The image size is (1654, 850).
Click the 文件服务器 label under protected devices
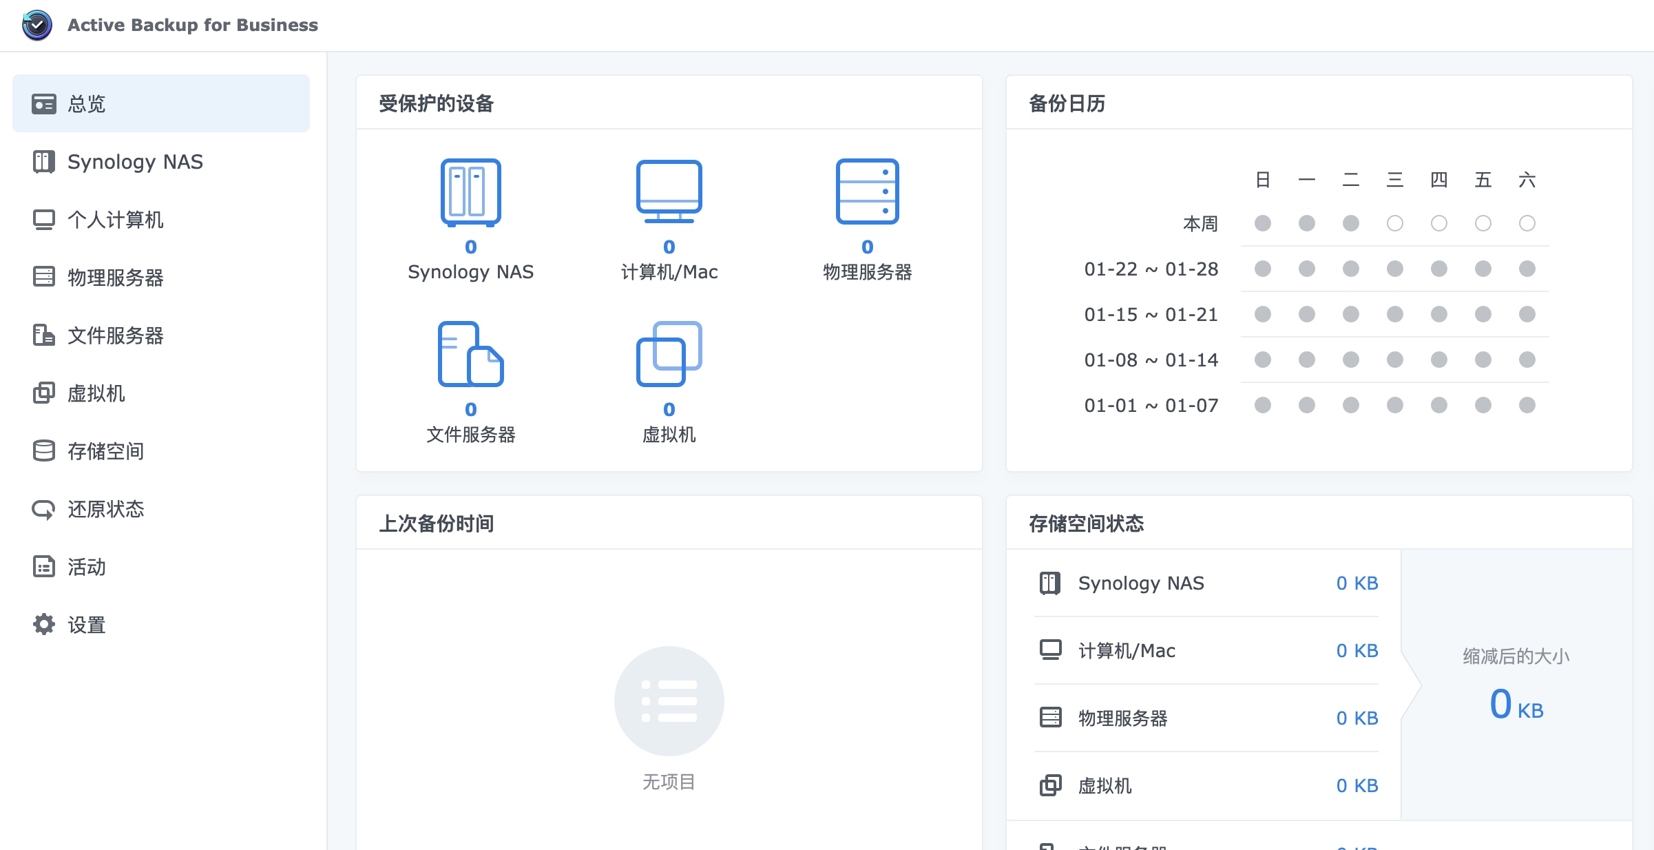click(471, 435)
